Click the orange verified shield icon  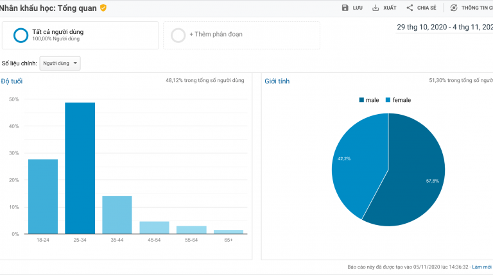(x=103, y=8)
